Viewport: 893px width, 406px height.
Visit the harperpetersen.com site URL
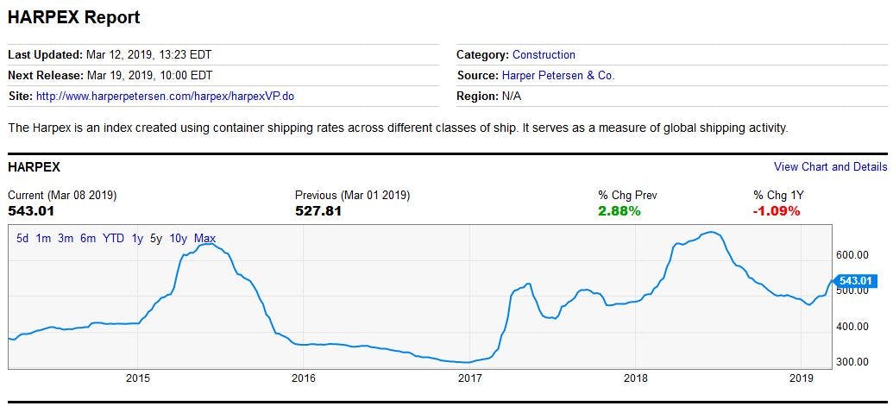click(x=165, y=96)
